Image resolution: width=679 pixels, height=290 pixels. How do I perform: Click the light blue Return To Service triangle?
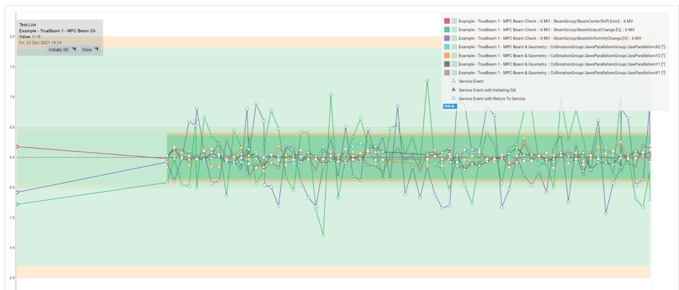(454, 98)
